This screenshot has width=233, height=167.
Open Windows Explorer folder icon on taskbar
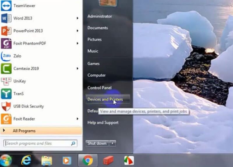pyautogui.click(x=47, y=160)
